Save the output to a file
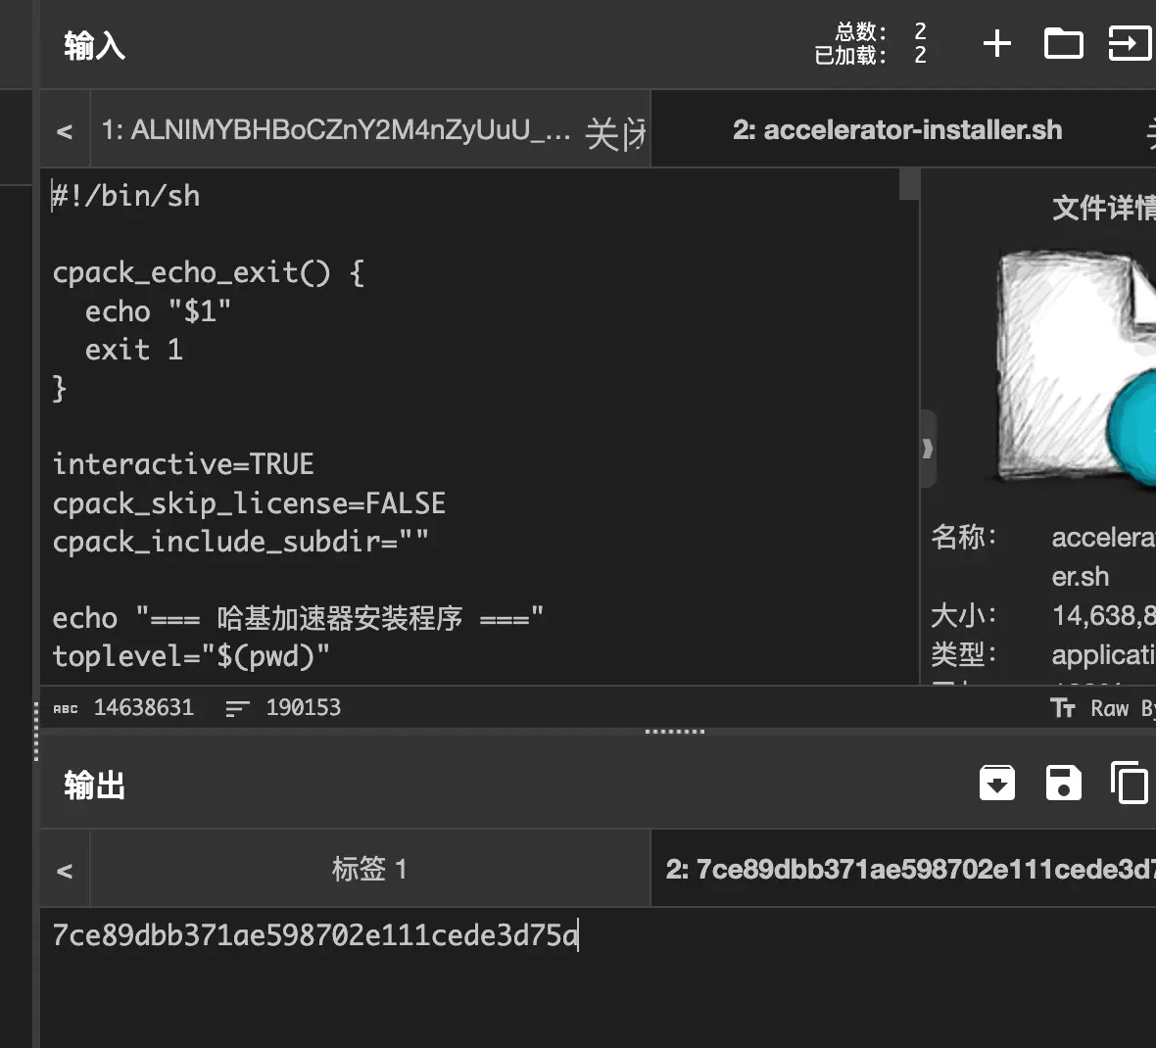 (x=1063, y=784)
